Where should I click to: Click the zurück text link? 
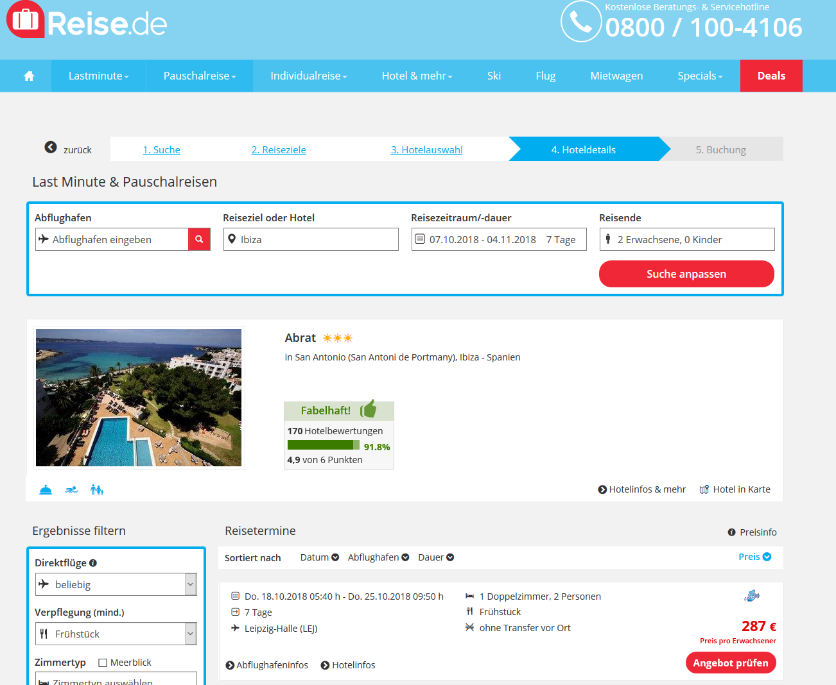78,150
